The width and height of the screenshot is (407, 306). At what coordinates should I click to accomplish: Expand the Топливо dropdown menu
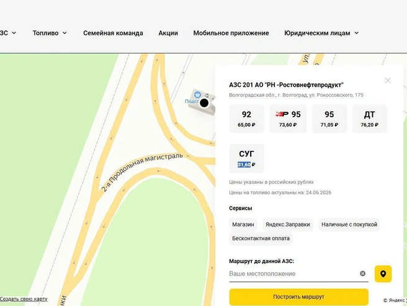[50, 33]
